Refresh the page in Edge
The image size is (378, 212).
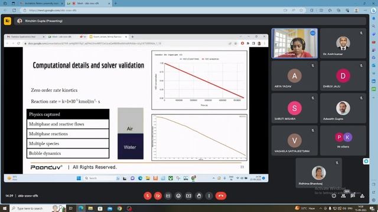click(x=14, y=11)
